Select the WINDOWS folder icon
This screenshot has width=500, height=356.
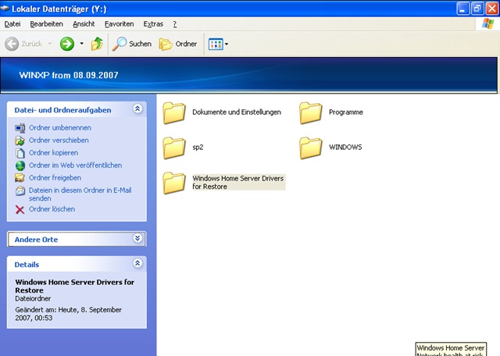(311, 148)
